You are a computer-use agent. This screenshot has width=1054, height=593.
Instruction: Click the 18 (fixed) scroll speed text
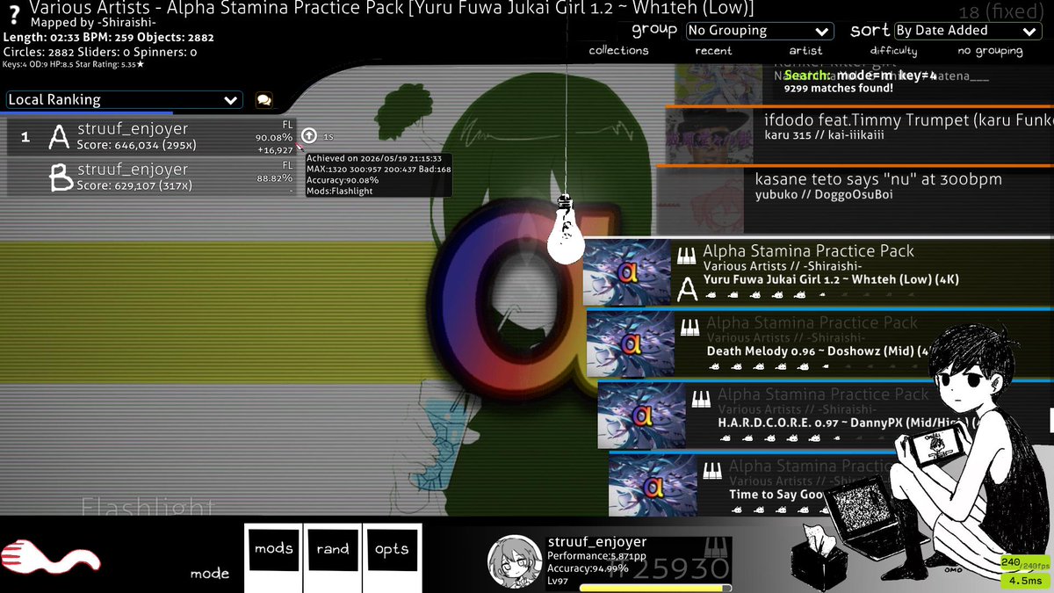[x=1000, y=12]
